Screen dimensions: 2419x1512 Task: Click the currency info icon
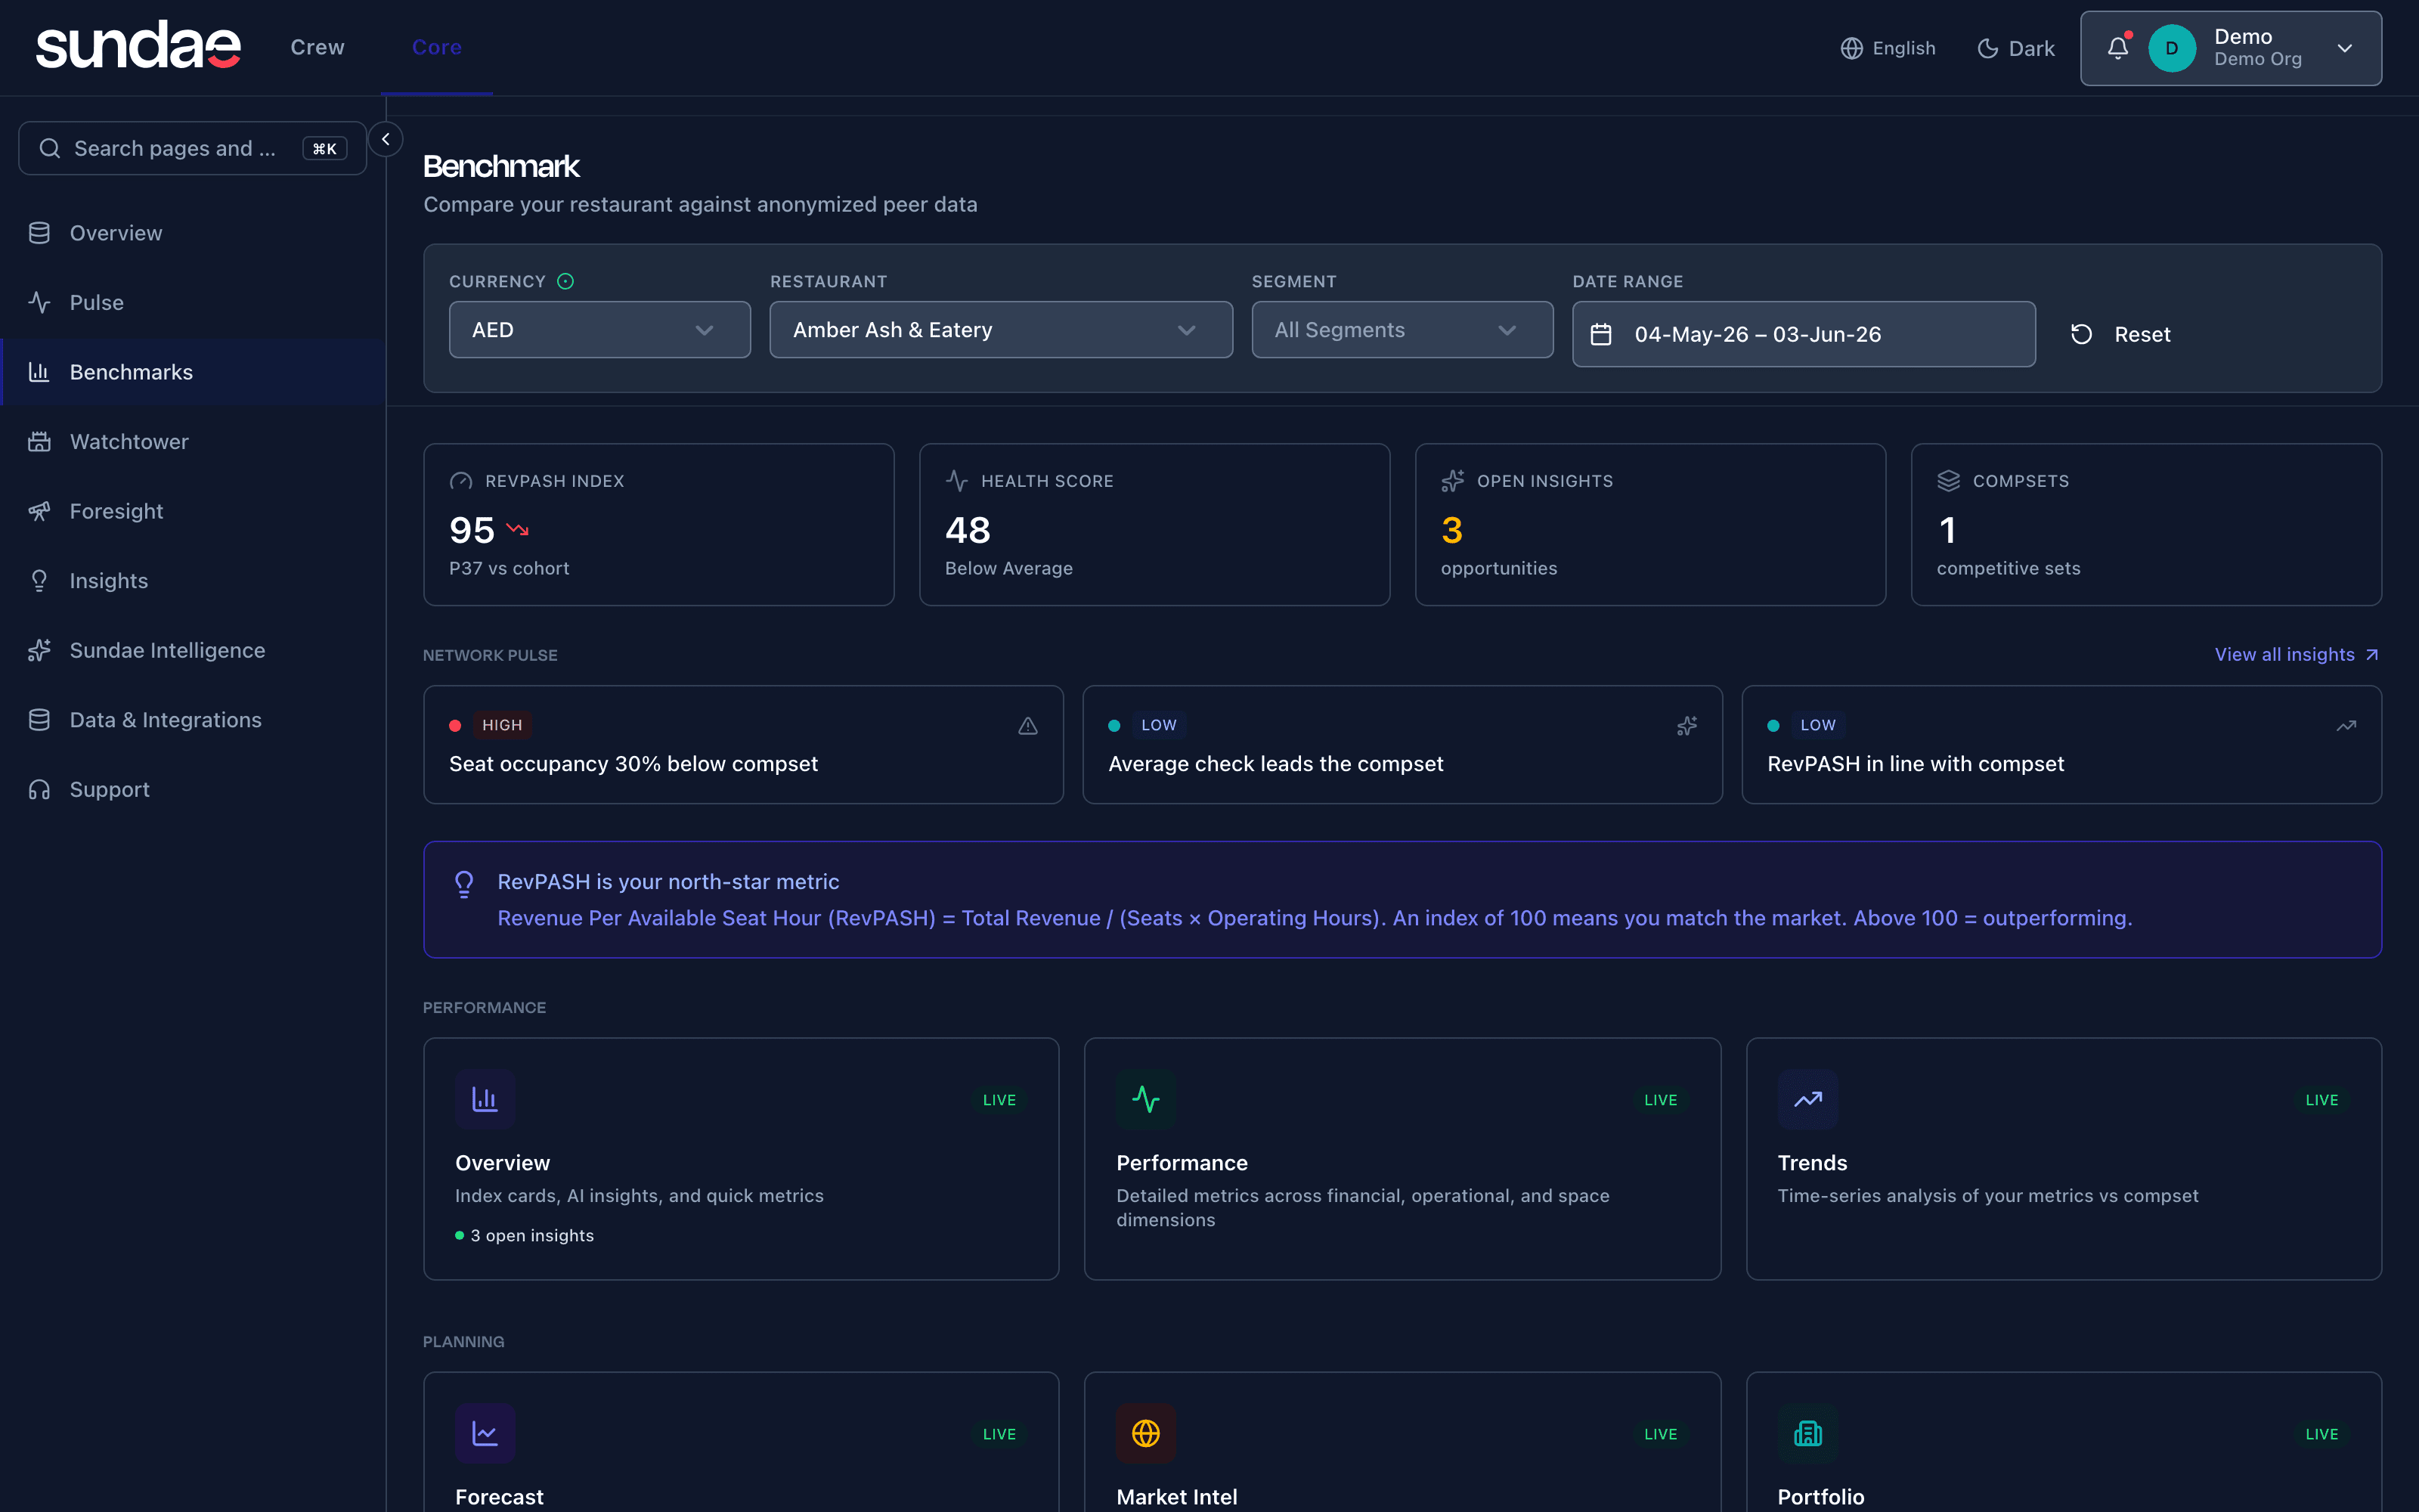pyautogui.click(x=565, y=281)
